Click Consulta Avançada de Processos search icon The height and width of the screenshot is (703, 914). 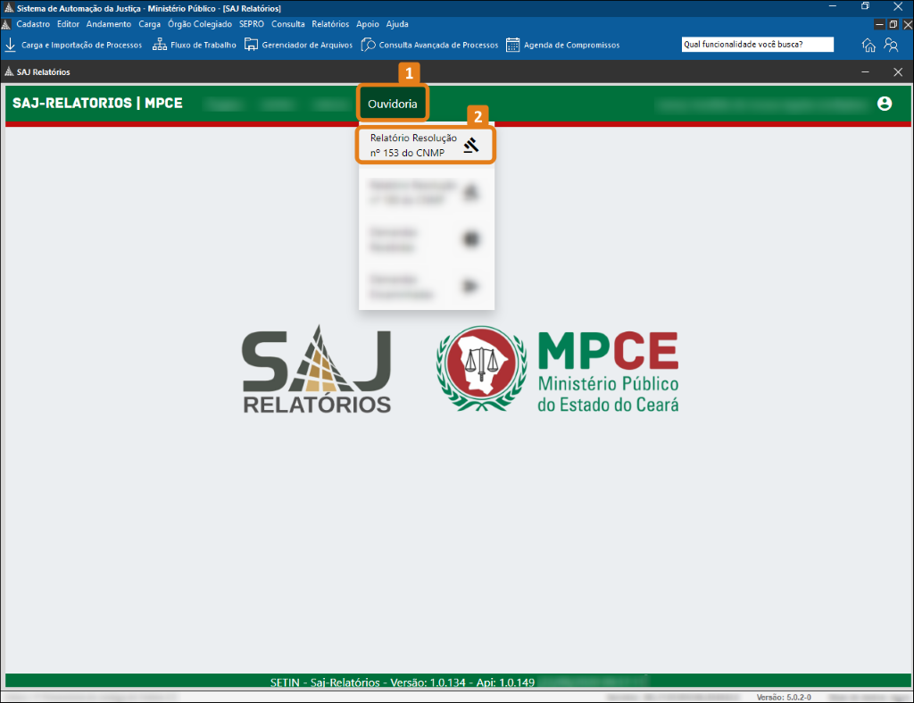click(x=368, y=45)
